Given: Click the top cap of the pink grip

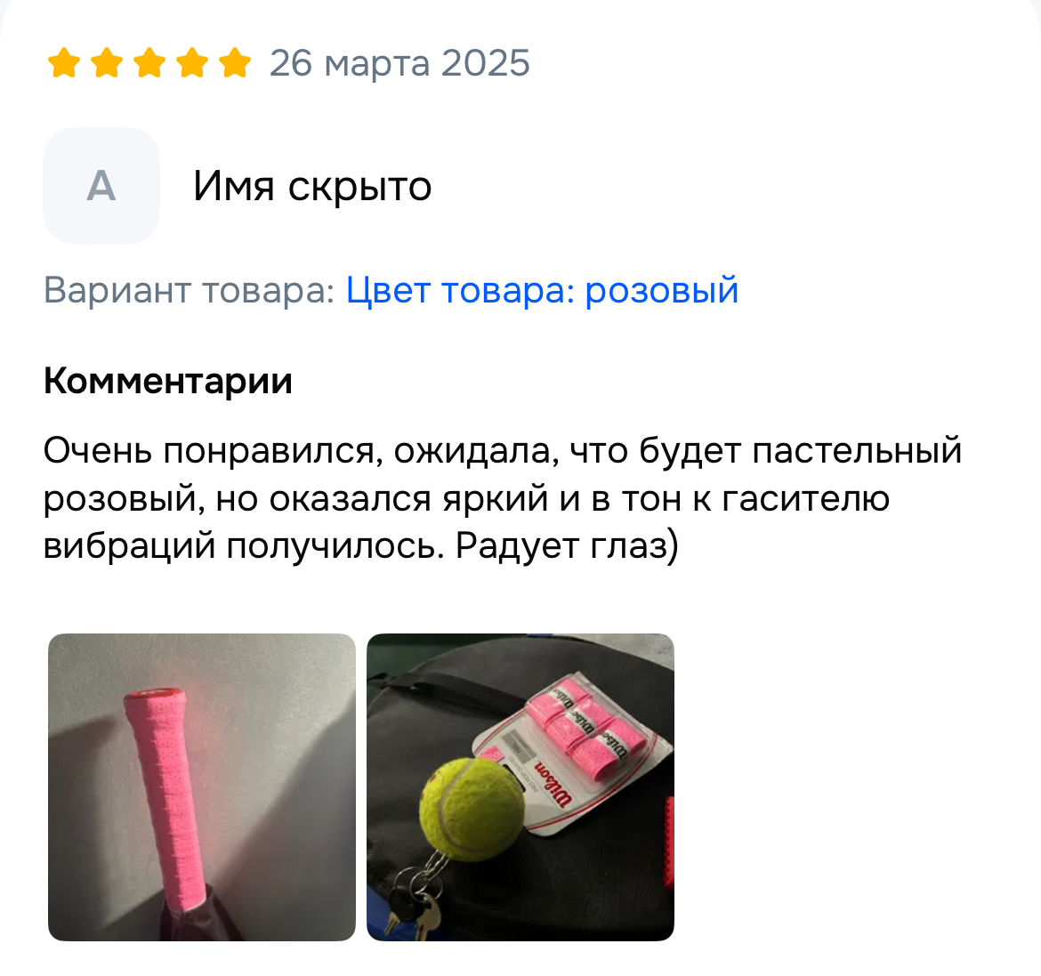Looking at the screenshot, I should coord(155,696).
